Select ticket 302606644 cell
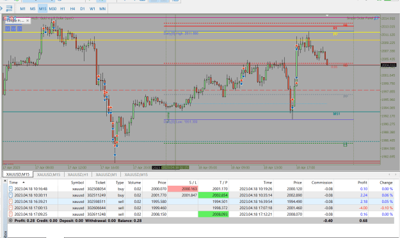 (96, 208)
